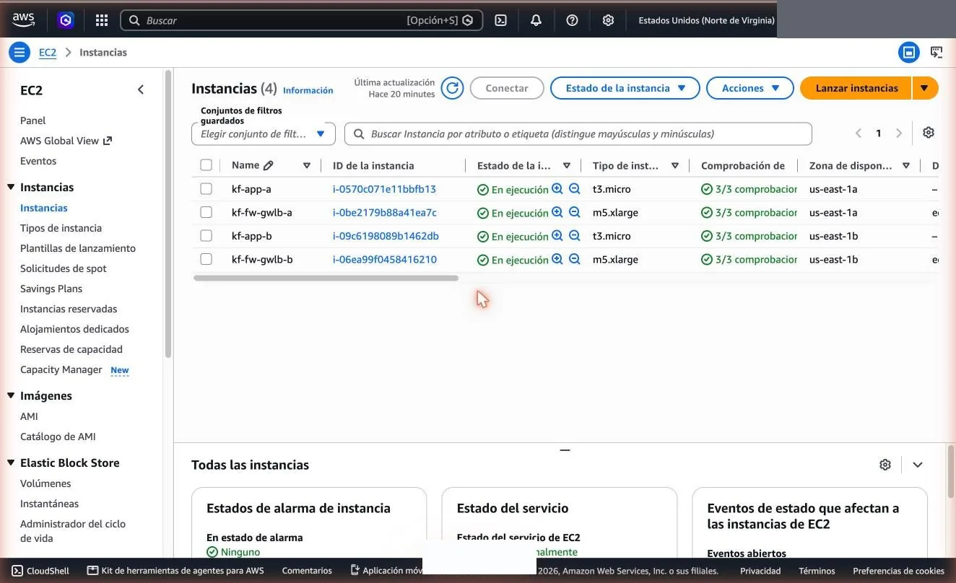Screen dimensions: 956x583
Task: Click zoom-in filter icon for kf-app-a state
Action: coord(557,189)
